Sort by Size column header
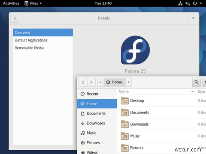Viewport: 206px width, 154px height. click(x=201, y=92)
